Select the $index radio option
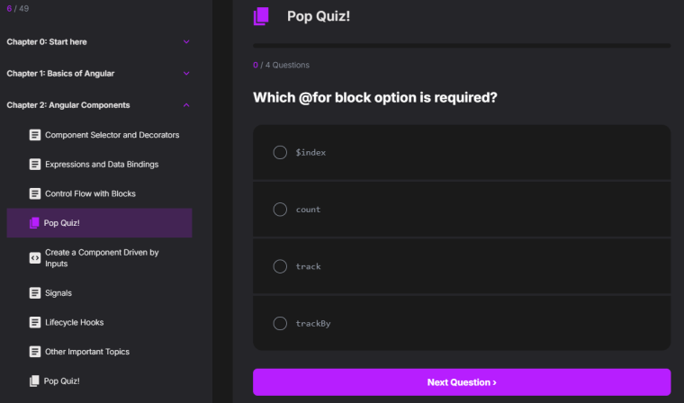Screen dimensions: 684x403 280,152
